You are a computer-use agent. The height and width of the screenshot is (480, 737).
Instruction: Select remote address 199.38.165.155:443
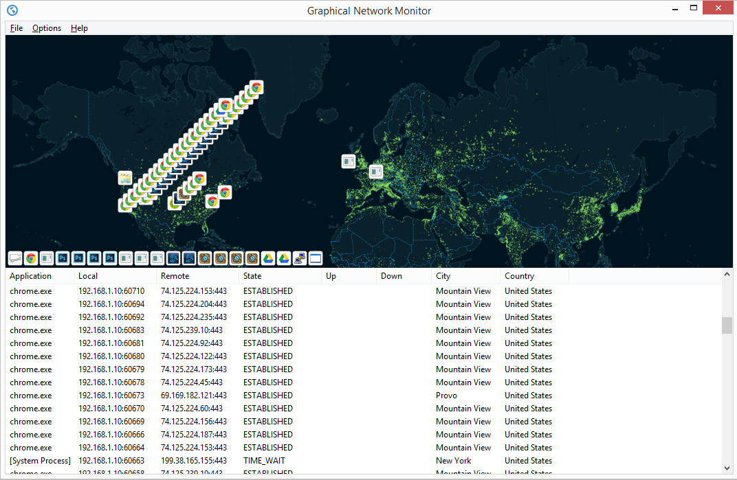point(194,461)
